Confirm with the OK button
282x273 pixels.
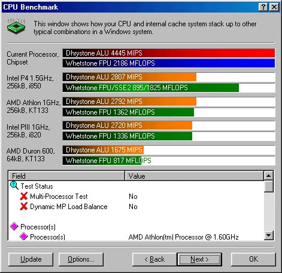[253, 259]
